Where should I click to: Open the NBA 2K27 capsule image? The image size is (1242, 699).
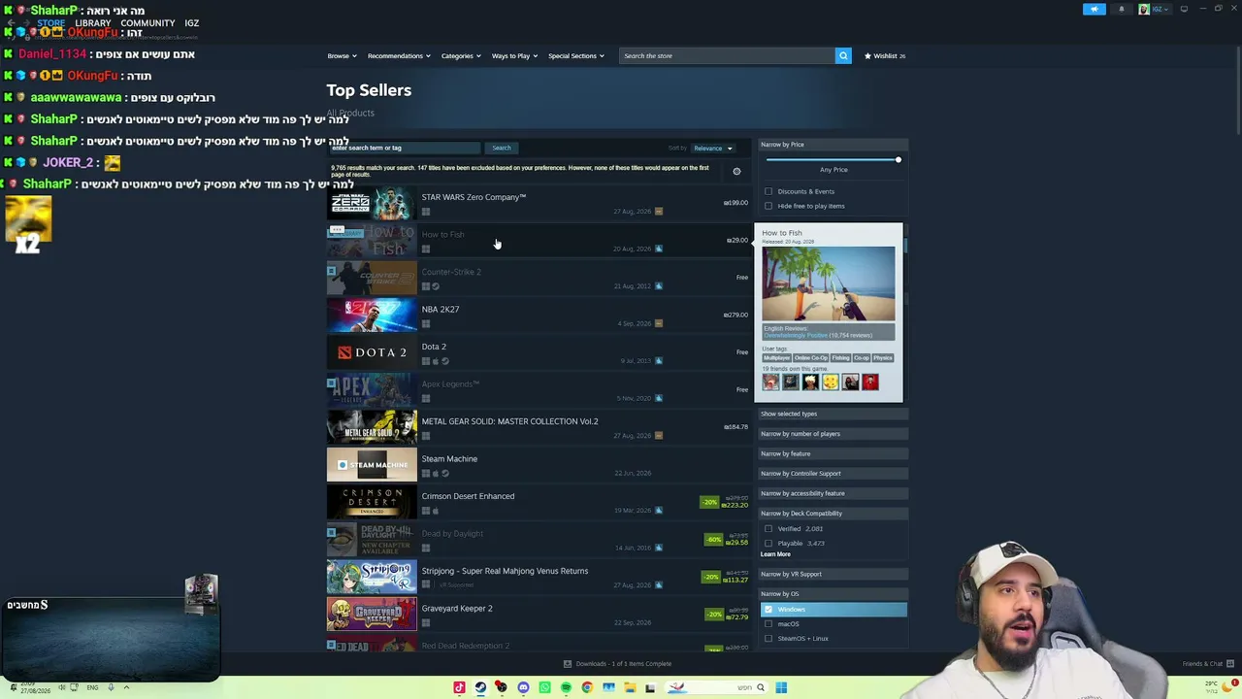[x=372, y=316]
